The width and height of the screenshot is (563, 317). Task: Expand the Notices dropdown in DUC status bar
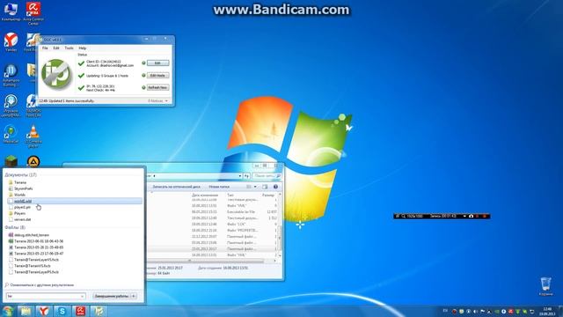tap(158, 101)
